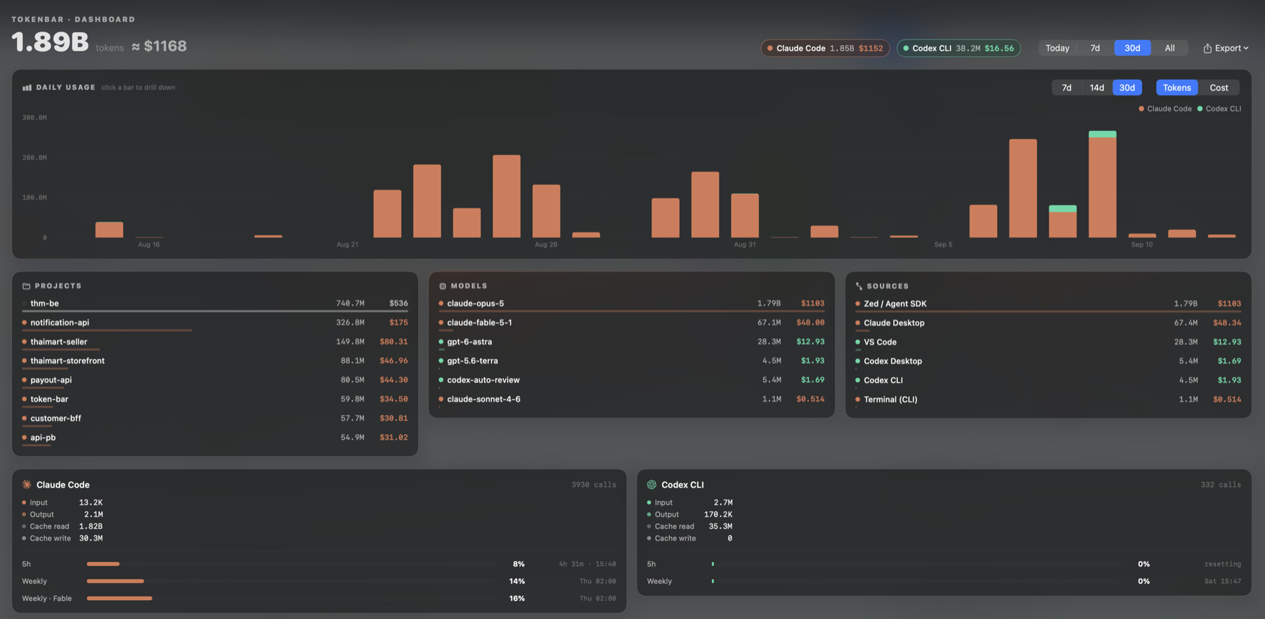Select the top 30d range tab
1265x619 pixels.
coord(1132,48)
